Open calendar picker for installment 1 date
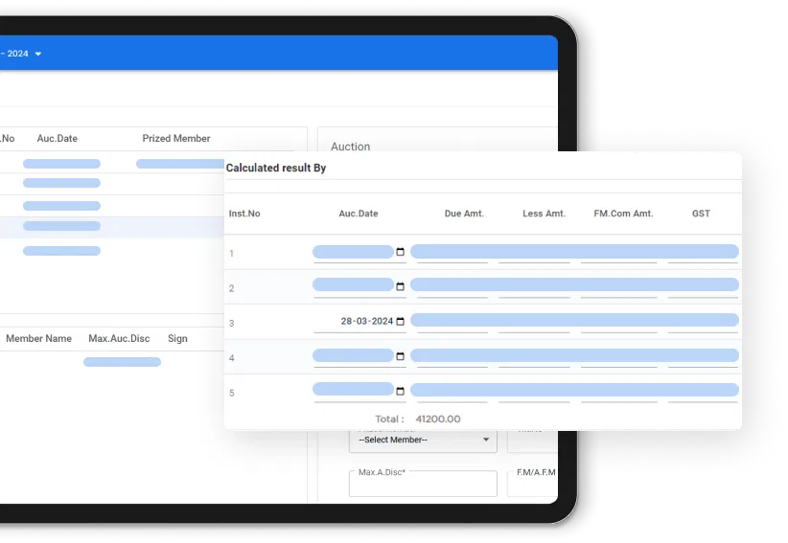Screen dimensions: 788x543 pyautogui.click(x=400, y=252)
